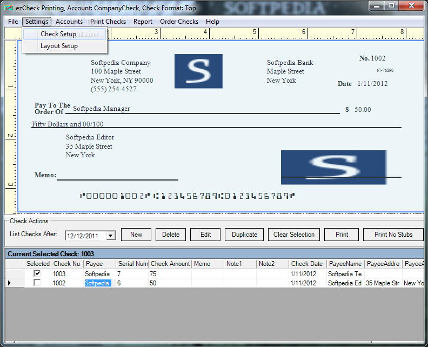Click the New check button
Image resolution: width=428 pixels, height=347 pixels.
coord(136,235)
